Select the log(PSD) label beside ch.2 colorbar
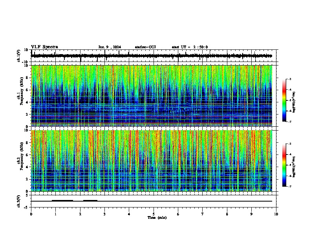The width and height of the screenshot is (311, 240). [x=294, y=167]
